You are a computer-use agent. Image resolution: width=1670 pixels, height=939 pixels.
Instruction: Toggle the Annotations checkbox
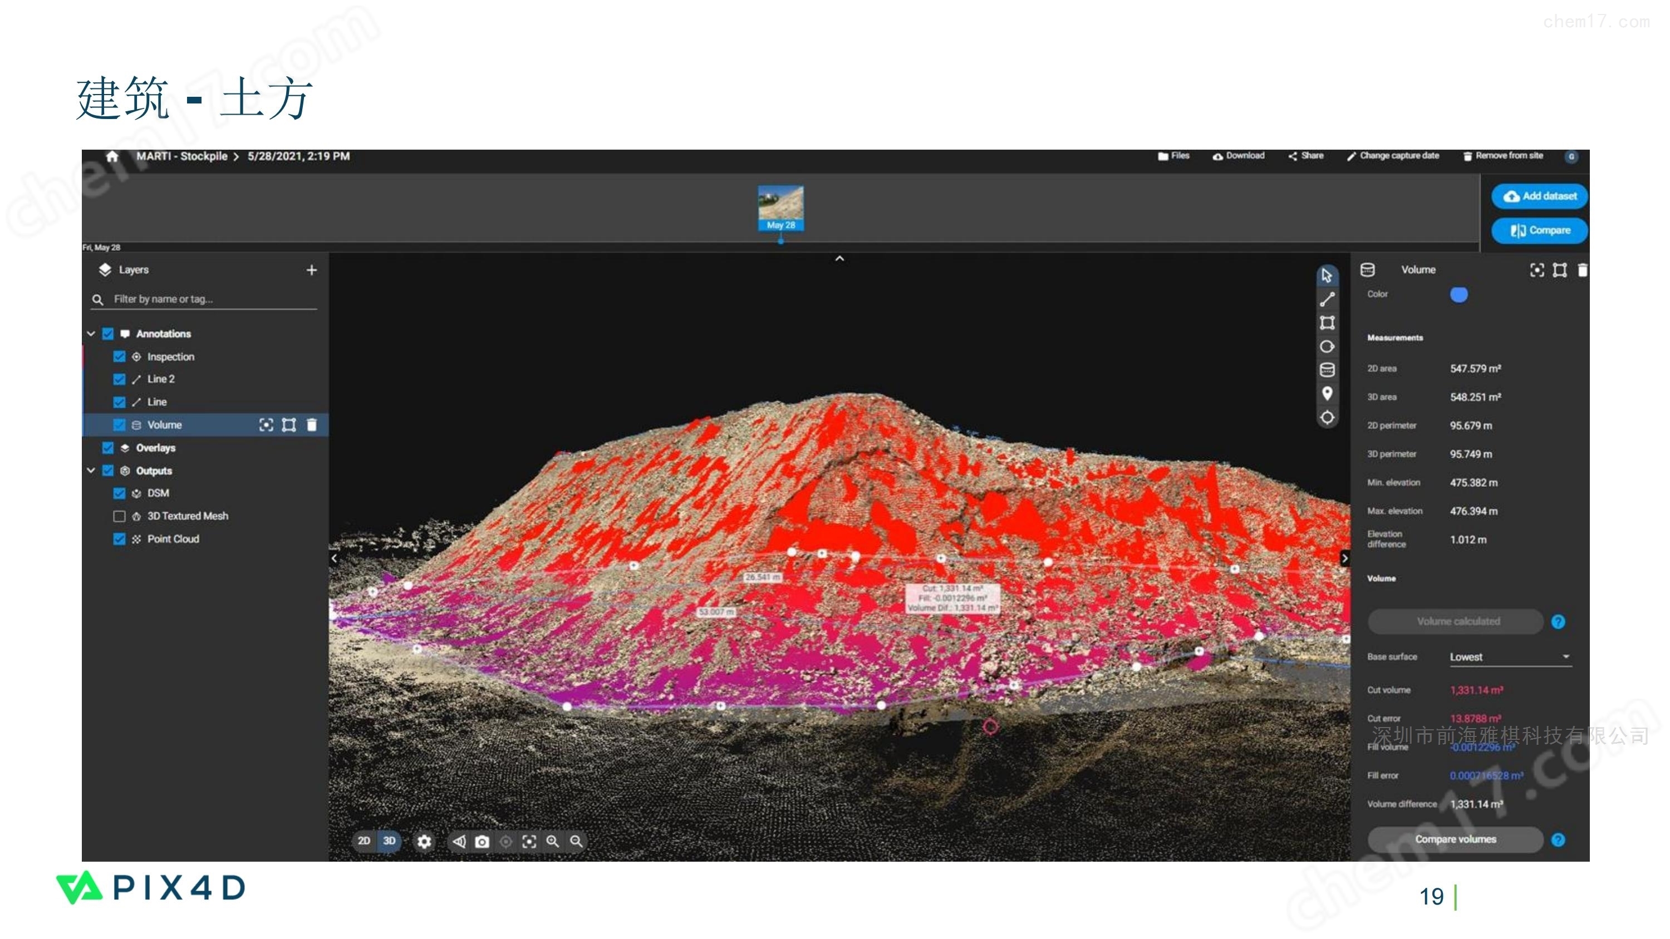click(108, 334)
